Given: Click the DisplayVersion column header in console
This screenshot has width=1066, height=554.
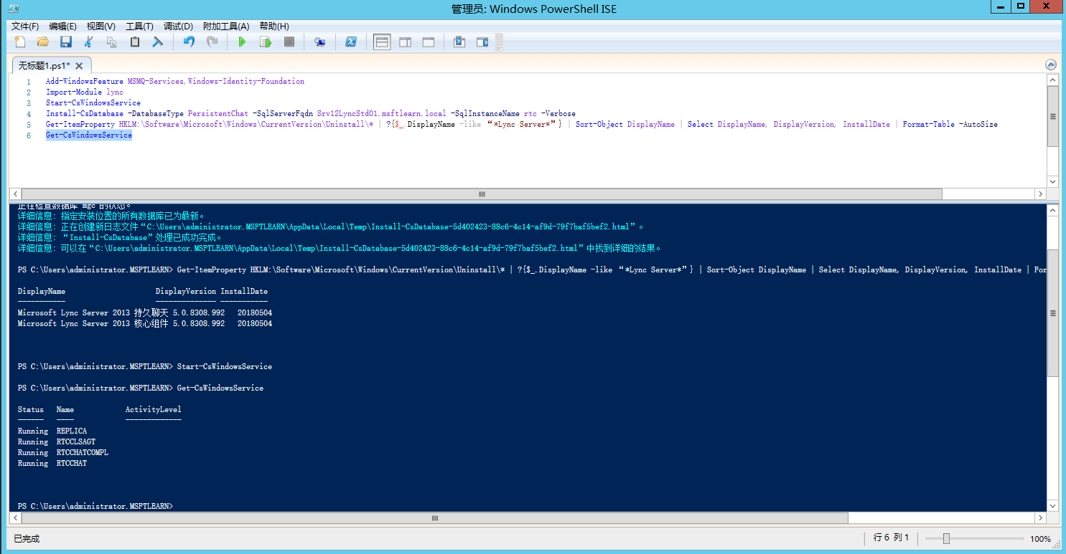Looking at the screenshot, I should click(x=186, y=292).
